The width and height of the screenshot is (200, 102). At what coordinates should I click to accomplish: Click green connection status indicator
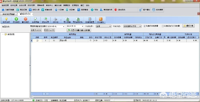33,100
